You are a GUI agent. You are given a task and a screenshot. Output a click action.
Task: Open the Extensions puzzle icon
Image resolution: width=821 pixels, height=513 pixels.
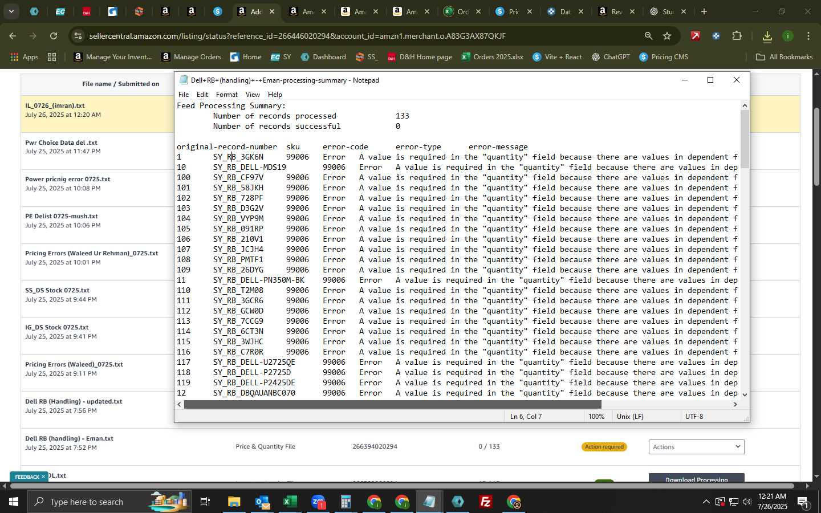coord(737,36)
